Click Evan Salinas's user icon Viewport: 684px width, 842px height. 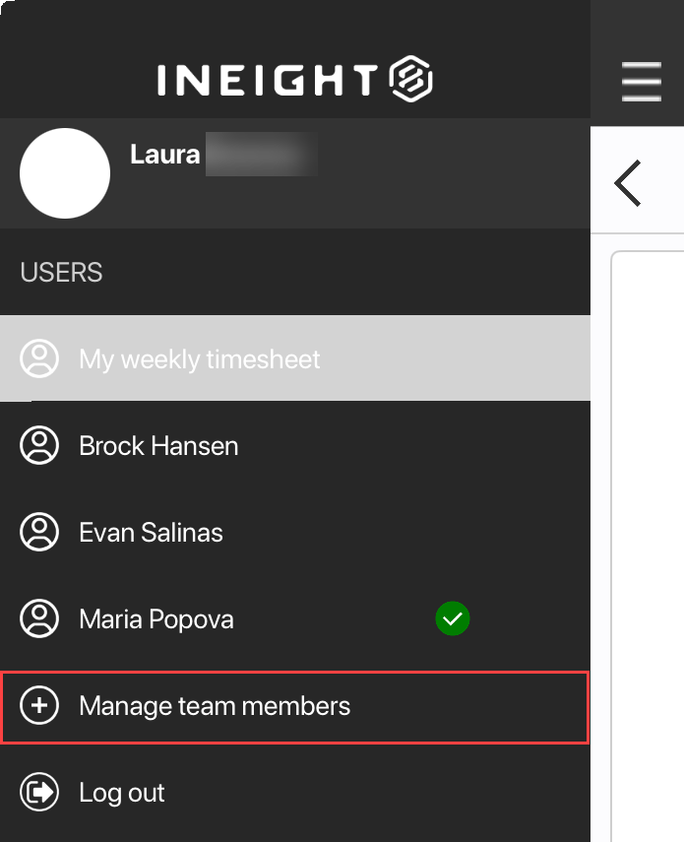point(39,533)
